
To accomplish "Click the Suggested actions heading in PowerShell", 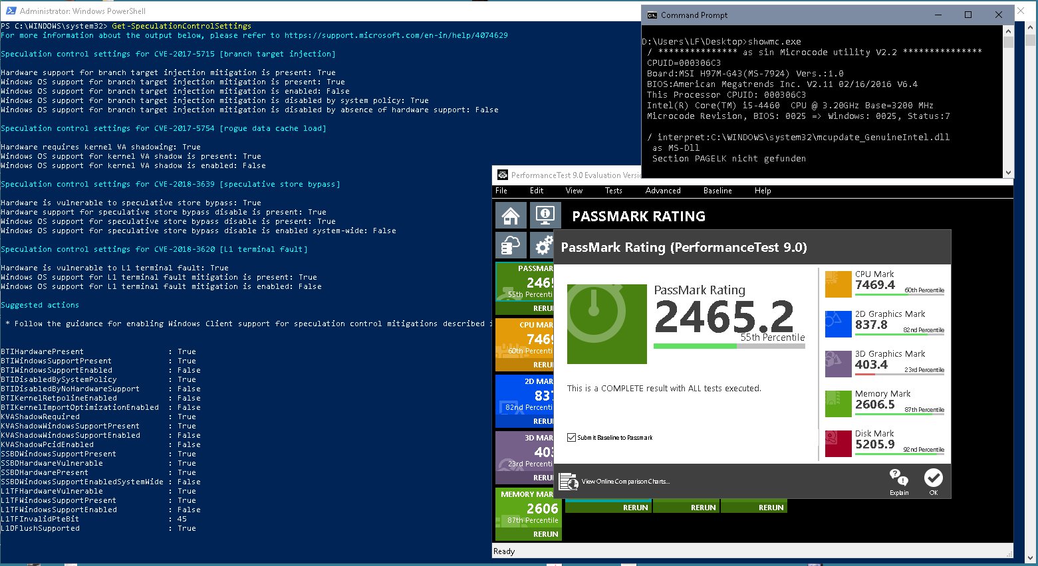I will (40, 305).
